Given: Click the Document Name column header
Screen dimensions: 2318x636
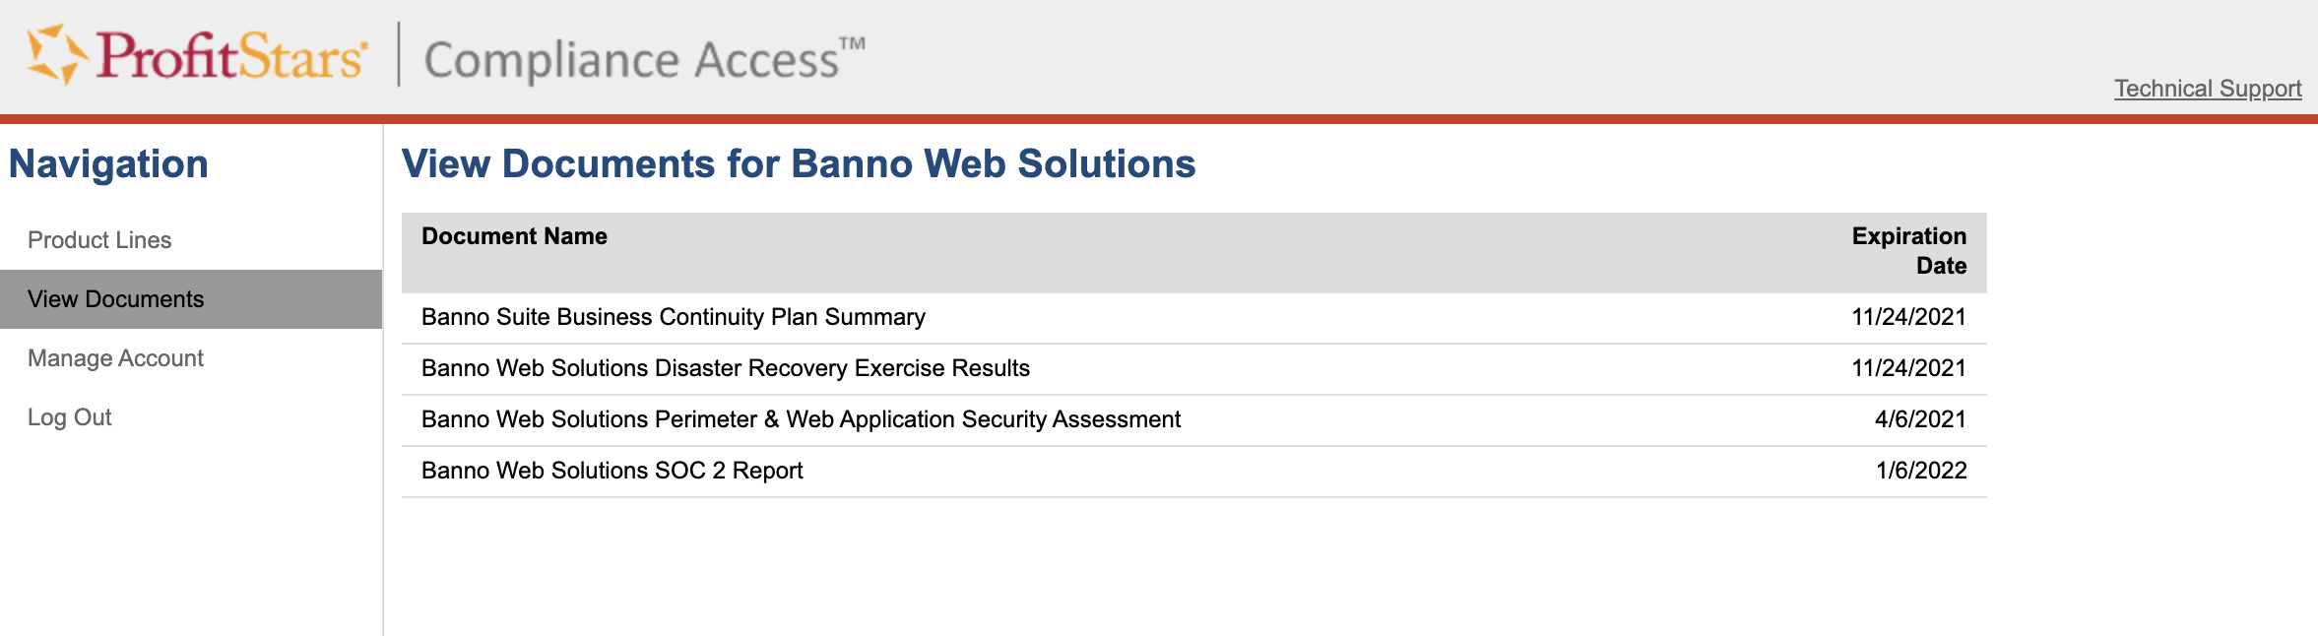Looking at the screenshot, I should (x=514, y=236).
